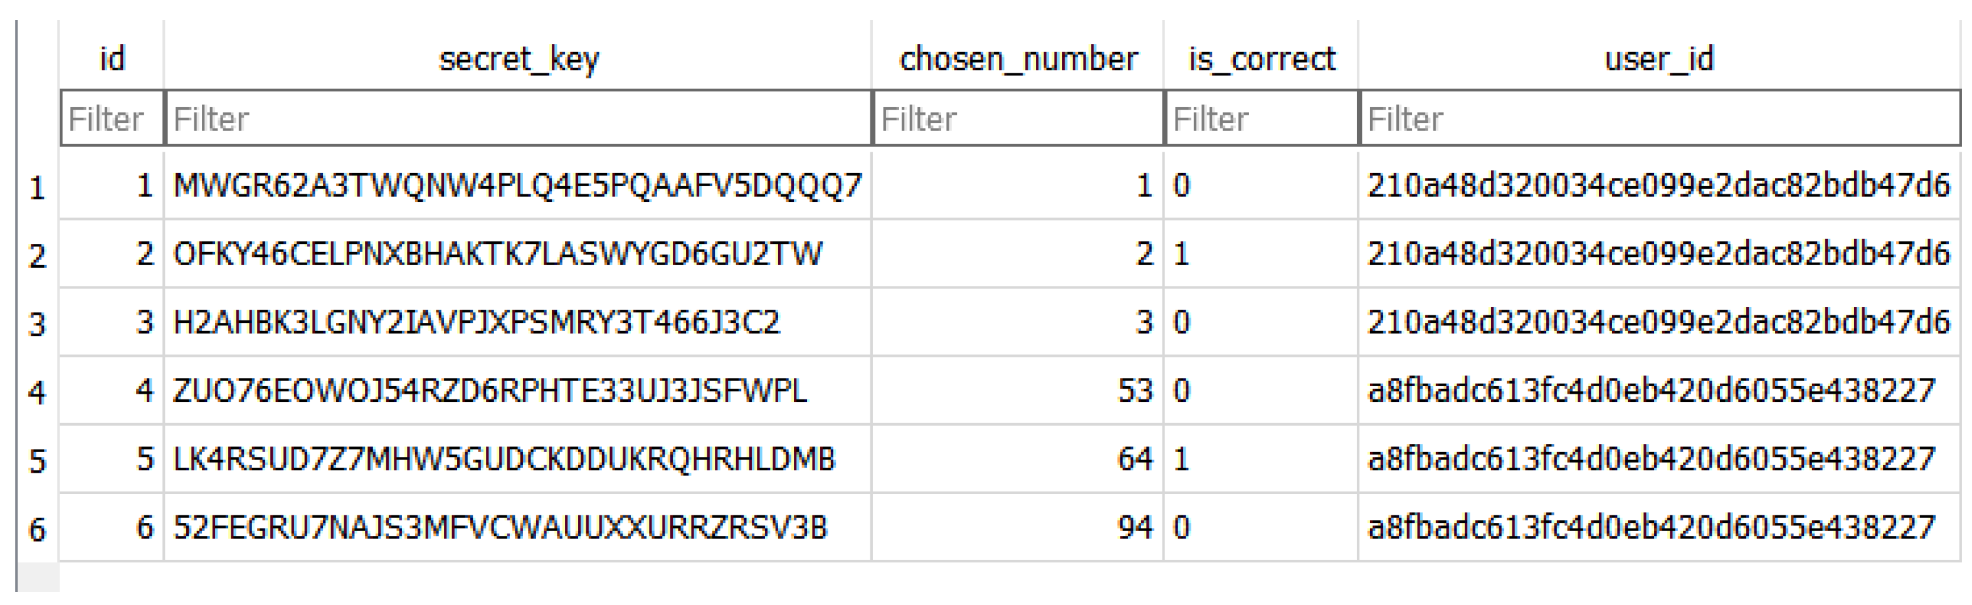Viewport: 1972px width, 605px height.
Task: Select row header number 4
Action: click(37, 392)
